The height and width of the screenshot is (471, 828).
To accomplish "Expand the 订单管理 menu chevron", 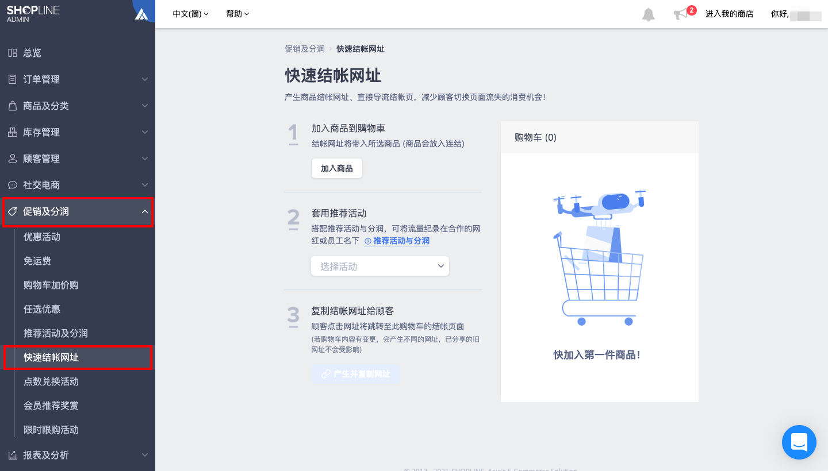I will coord(145,79).
